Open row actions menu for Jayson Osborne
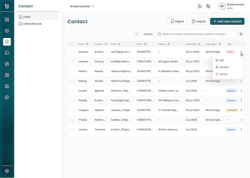This screenshot has height=178, width=250. tap(241, 130)
